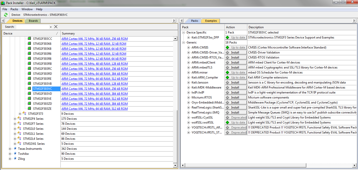358x170 pixels.
Task: Open the File menu
Action: 5,9
